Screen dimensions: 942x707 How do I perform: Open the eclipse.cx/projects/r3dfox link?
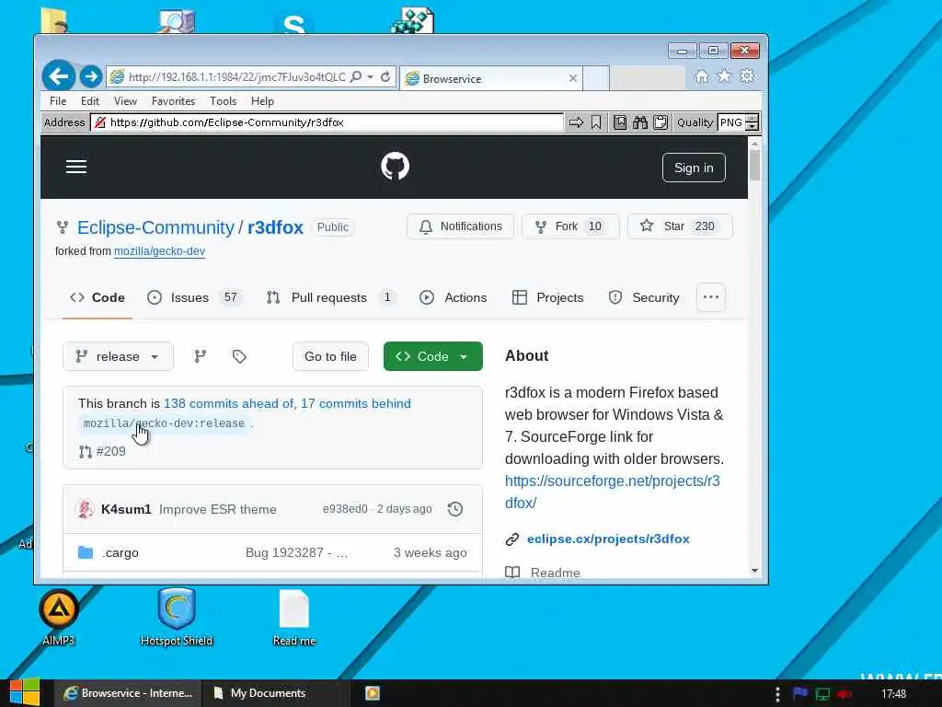coord(608,539)
